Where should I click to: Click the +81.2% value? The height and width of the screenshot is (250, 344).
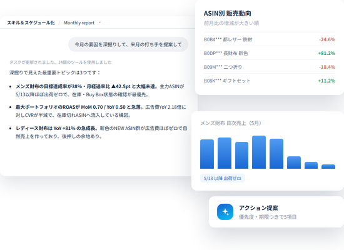coord(326,53)
